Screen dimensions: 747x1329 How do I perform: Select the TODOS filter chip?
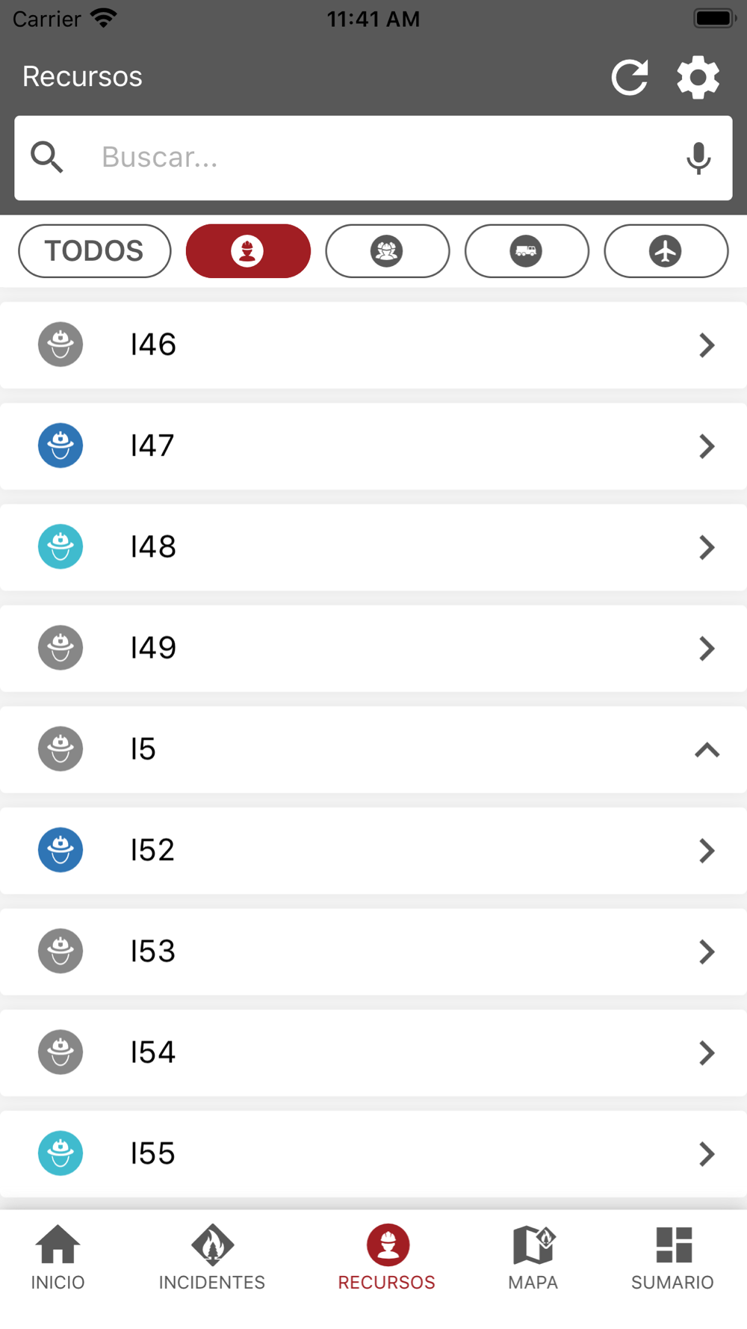coord(95,251)
